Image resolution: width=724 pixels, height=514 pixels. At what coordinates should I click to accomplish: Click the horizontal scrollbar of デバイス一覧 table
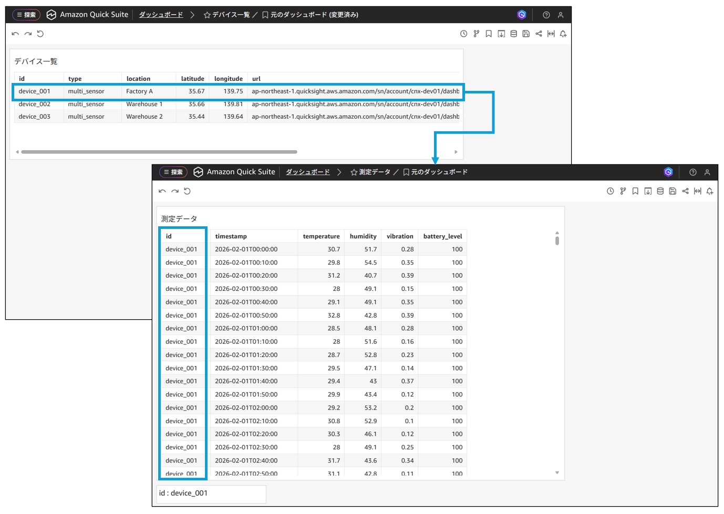click(159, 152)
